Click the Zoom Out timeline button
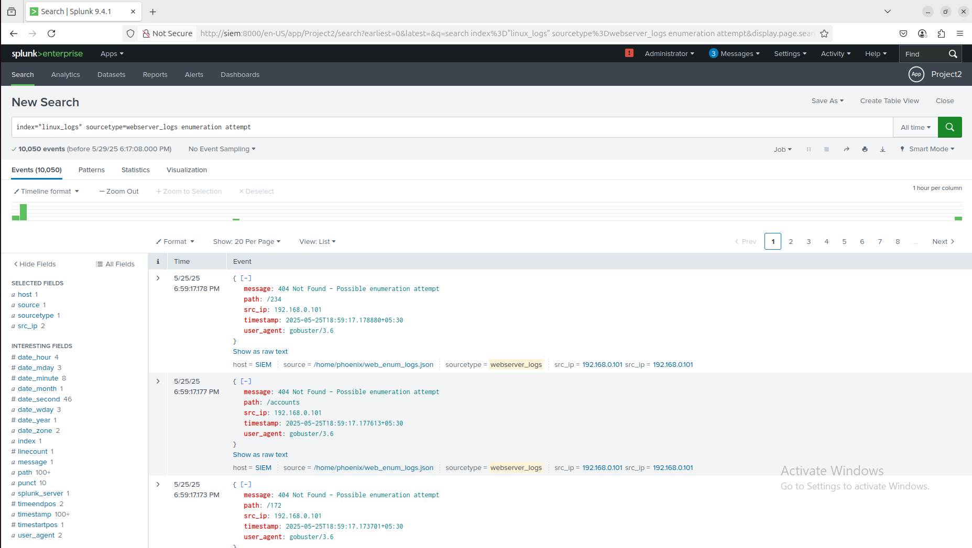Viewport: 972px width, 548px height. pyautogui.click(x=119, y=192)
